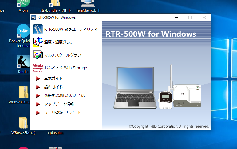Click the red arrow beside 基本ガイド

pyautogui.click(x=38, y=79)
